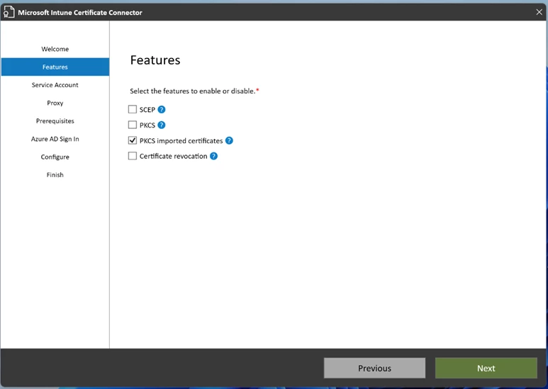
Task: Enable the PKCS checkbox
Action: [x=133, y=125]
